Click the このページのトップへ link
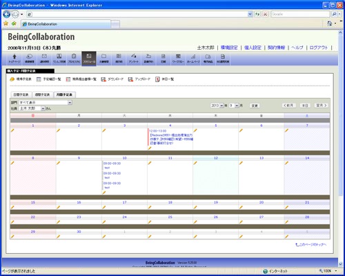This screenshot has width=345, height=276. 311,244
